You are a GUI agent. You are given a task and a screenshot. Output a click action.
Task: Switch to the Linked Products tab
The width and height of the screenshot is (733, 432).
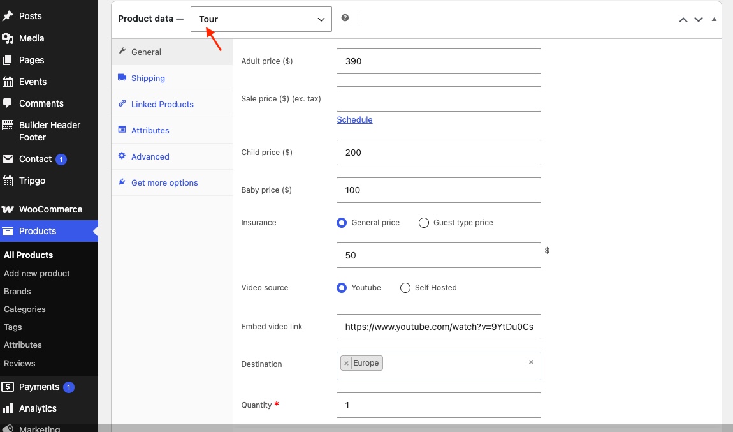[172, 105]
